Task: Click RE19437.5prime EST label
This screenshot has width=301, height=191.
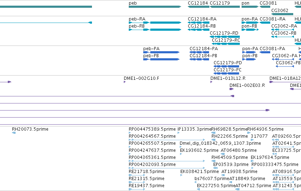Action: click(146, 186)
